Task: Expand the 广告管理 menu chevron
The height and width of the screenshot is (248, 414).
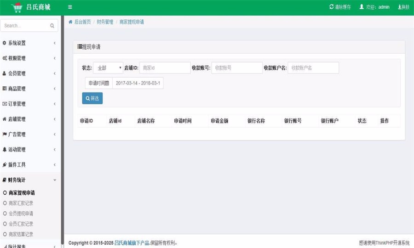Action: (x=55, y=134)
